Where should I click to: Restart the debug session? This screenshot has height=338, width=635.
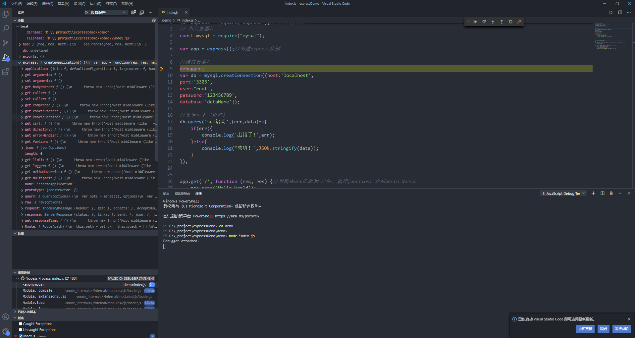tap(510, 22)
